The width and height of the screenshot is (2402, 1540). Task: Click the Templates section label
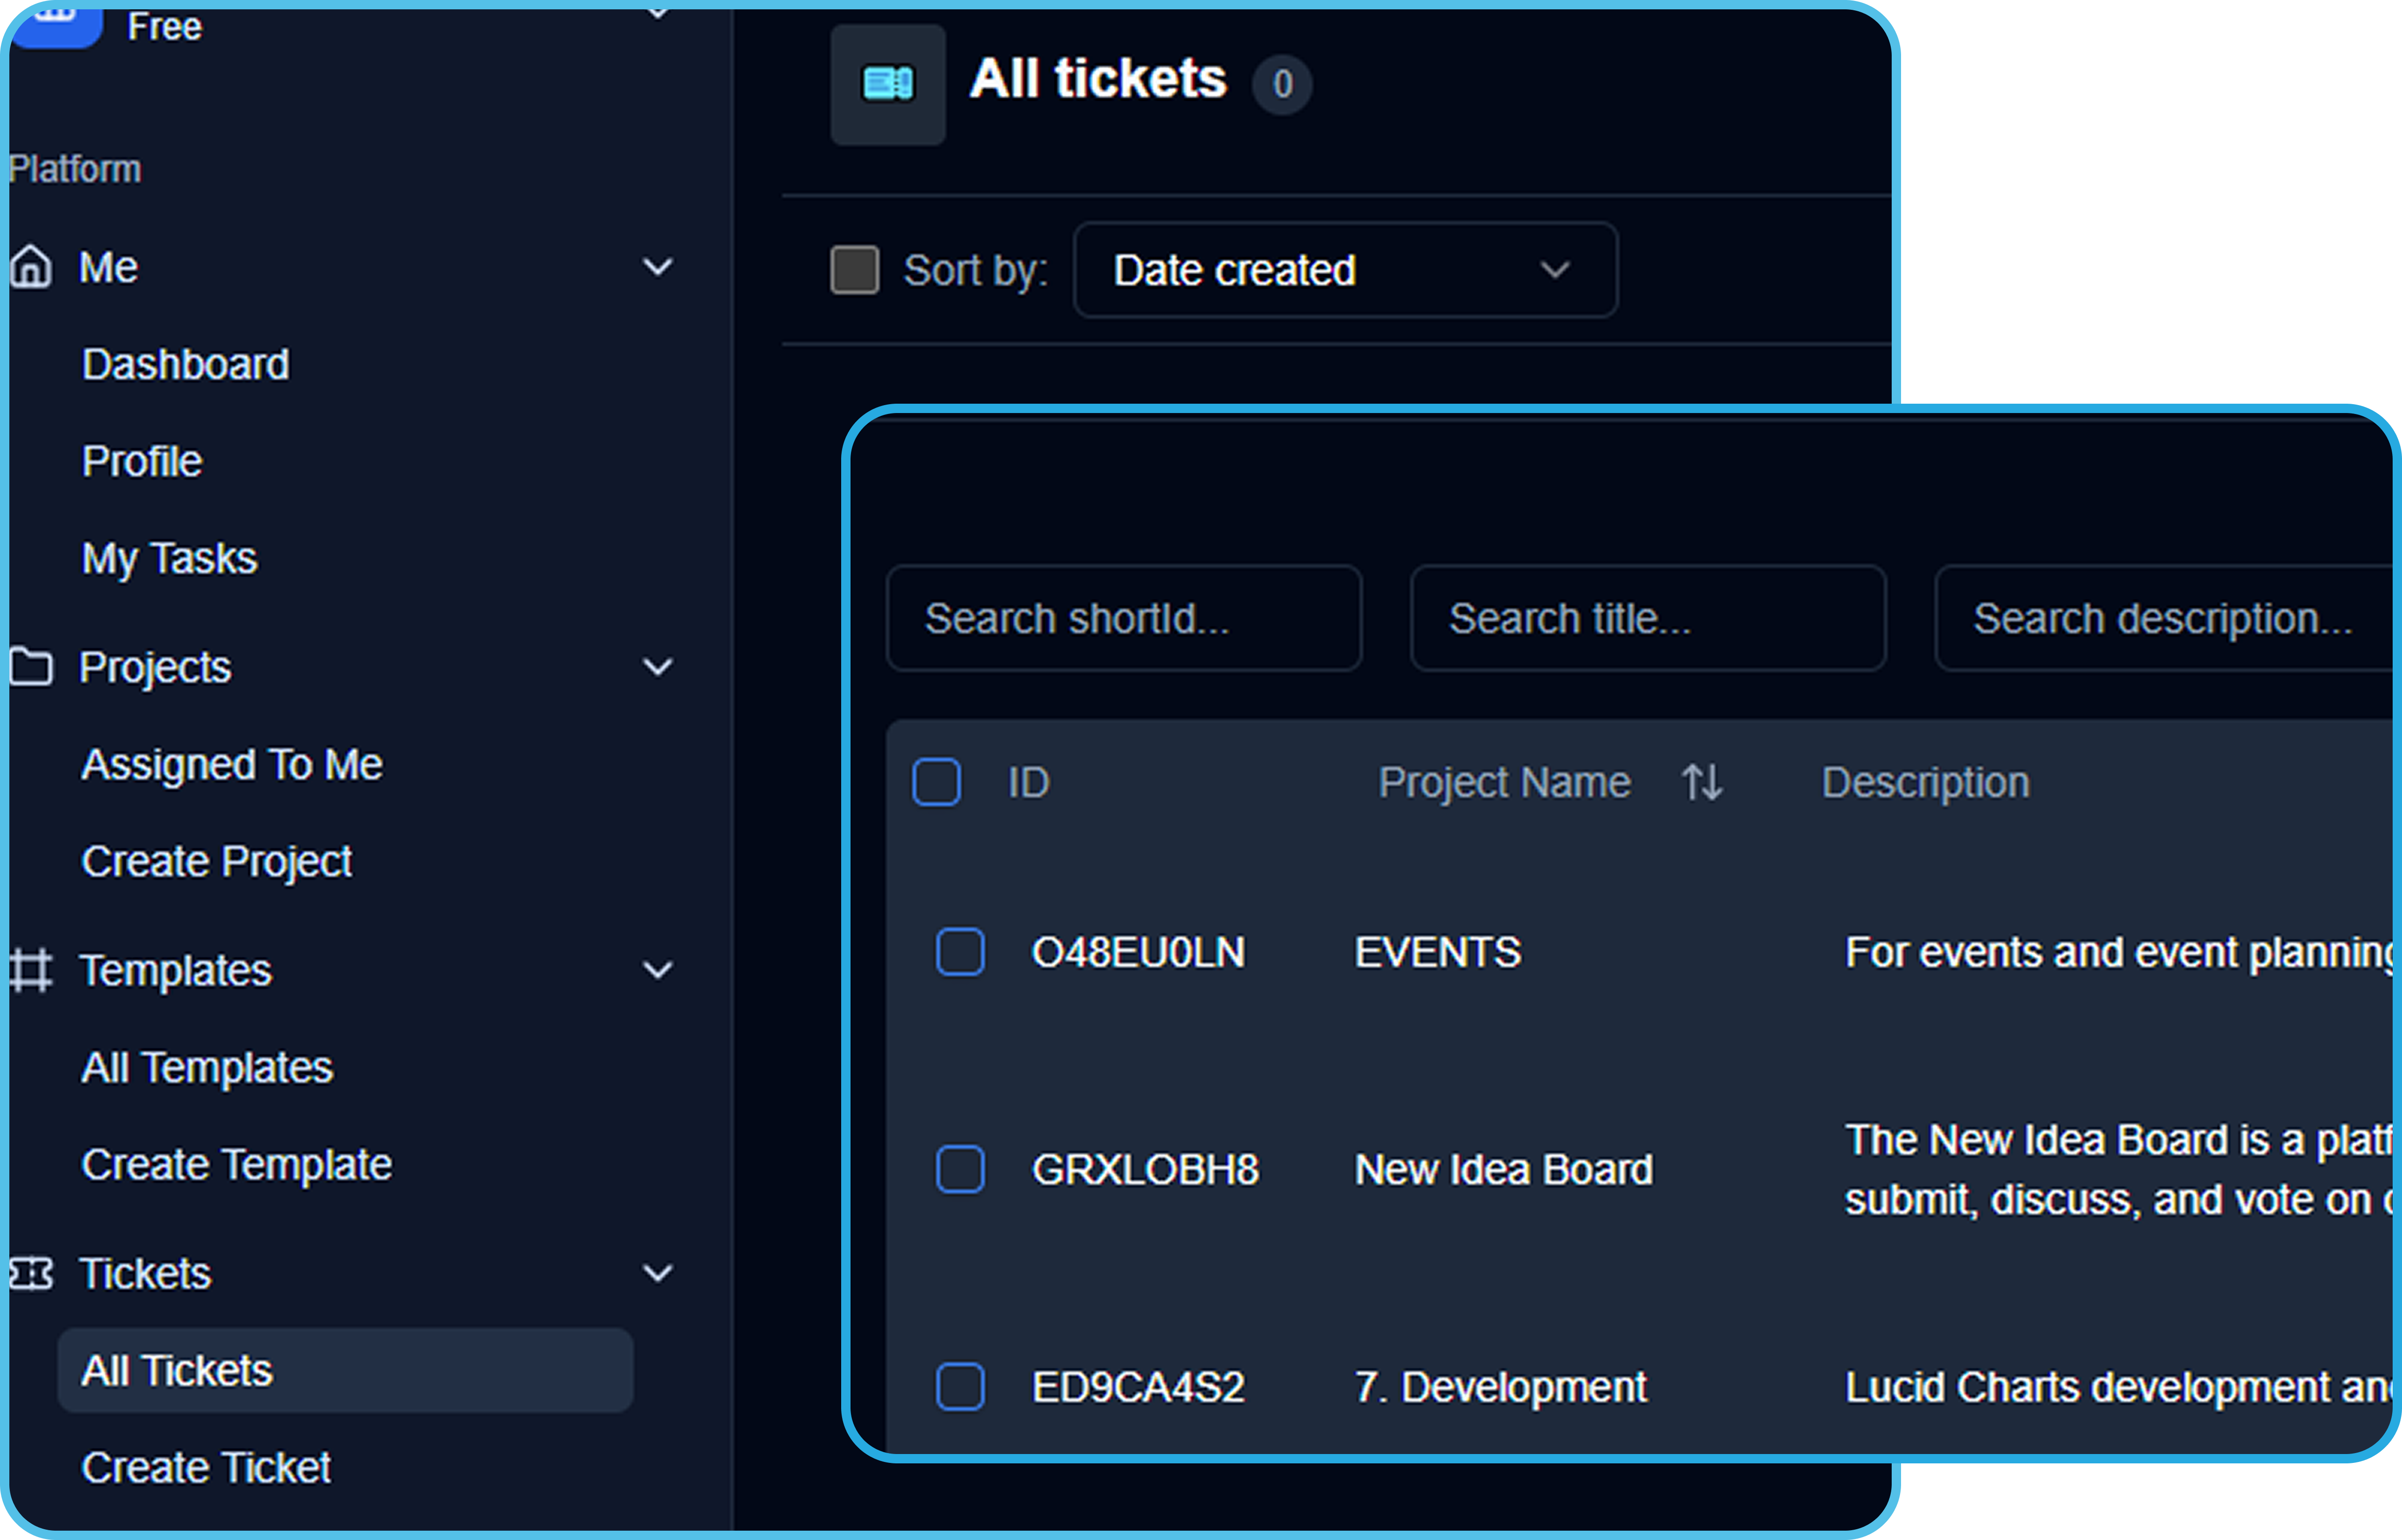[176, 971]
